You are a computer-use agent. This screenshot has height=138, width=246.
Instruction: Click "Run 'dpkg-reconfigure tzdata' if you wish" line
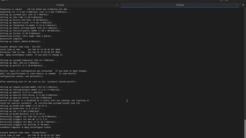(x=32, y=55)
